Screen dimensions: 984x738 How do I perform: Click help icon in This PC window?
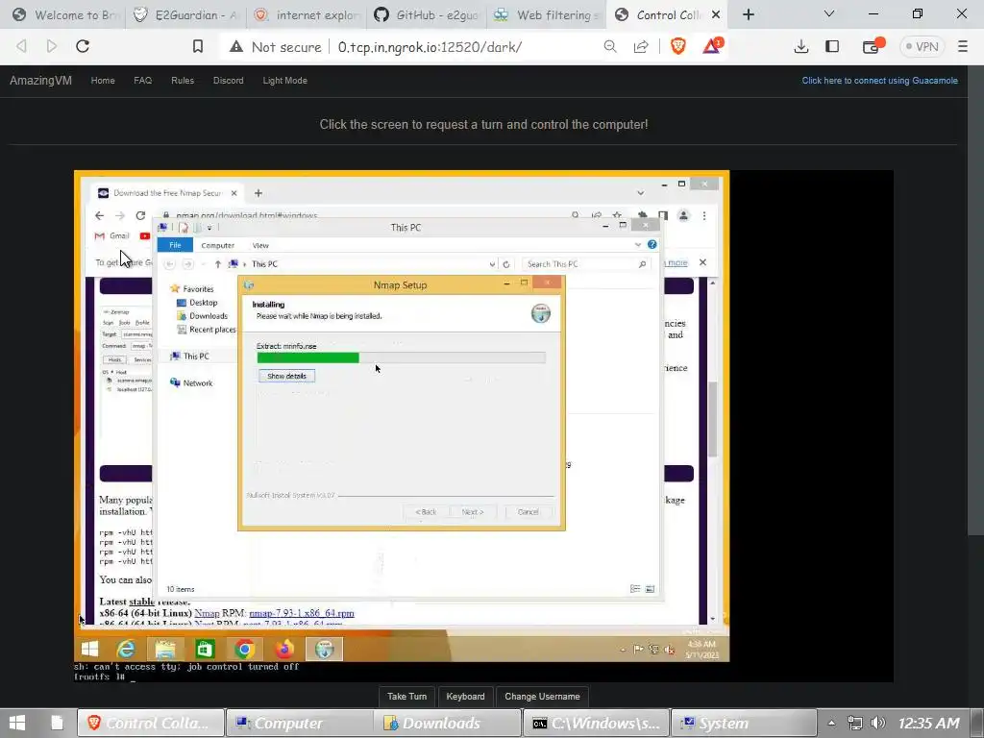(652, 245)
